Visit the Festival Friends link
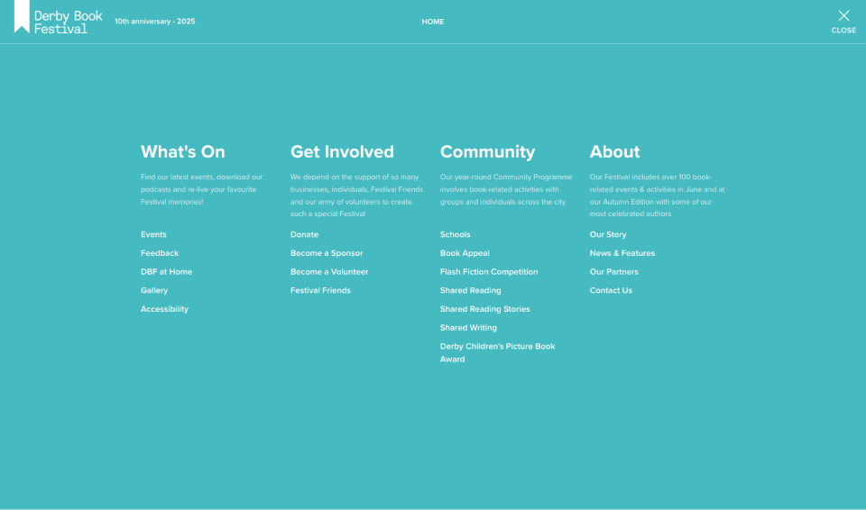The width and height of the screenshot is (866, 510). coord(320,290)
